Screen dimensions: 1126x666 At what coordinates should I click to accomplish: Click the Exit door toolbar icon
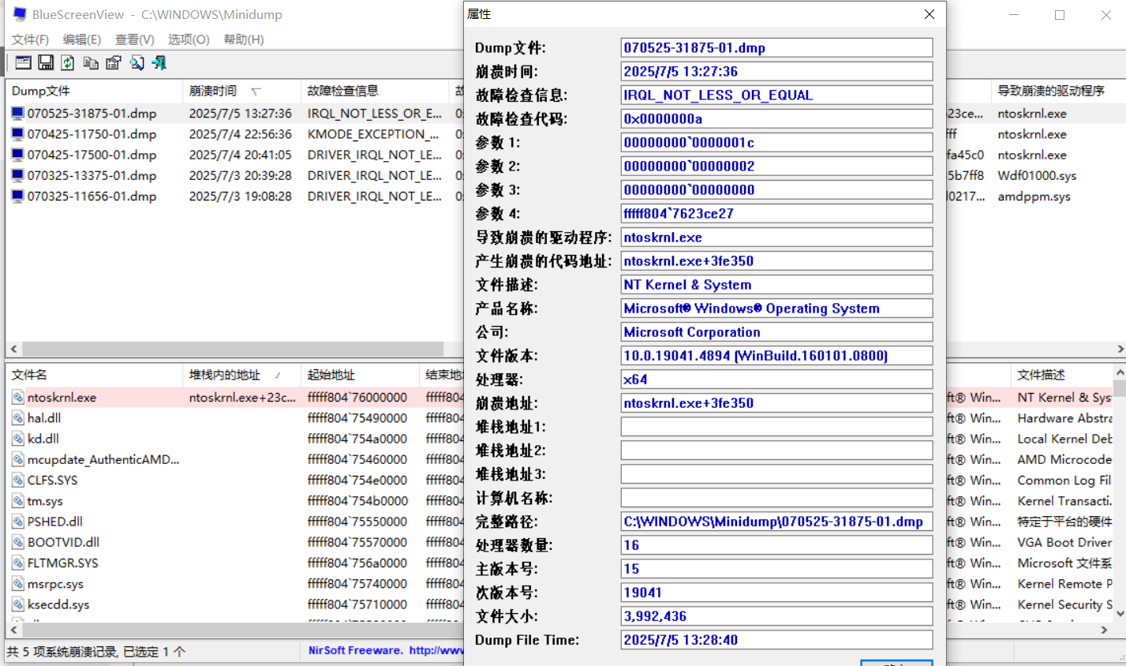[x=159, y=63]
